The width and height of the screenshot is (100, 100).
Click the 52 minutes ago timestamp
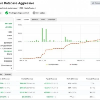pos(6,65)
